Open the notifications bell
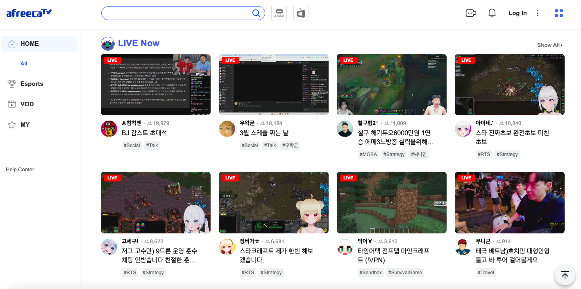581x289 pixels. (492, 13)
